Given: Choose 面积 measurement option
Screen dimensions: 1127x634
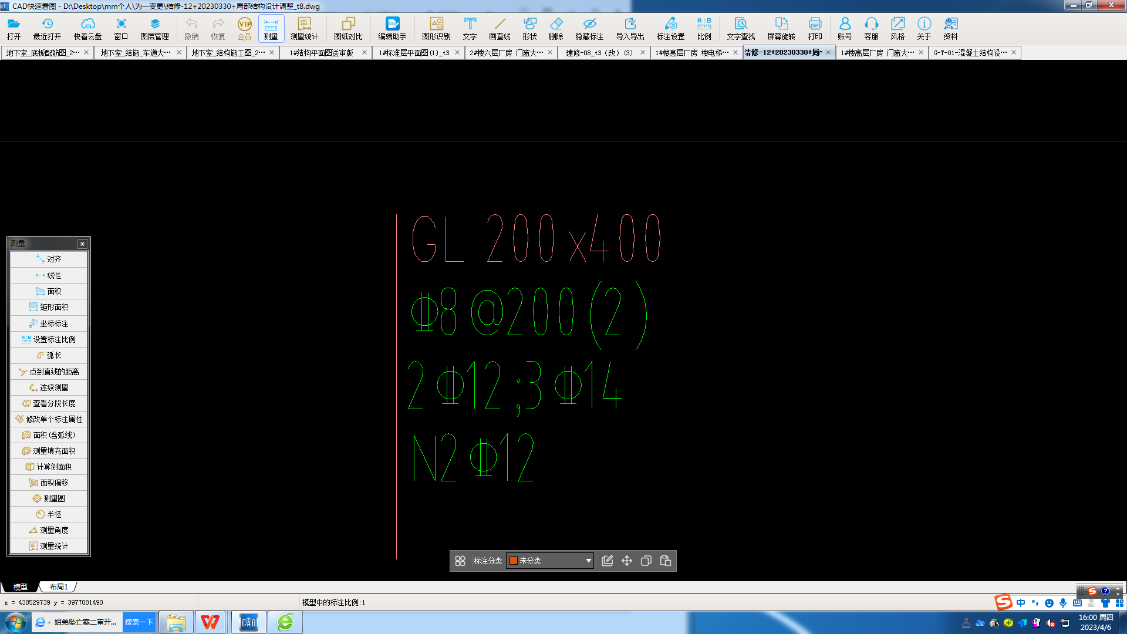Looking at the screenshot, I should (49, 291).
